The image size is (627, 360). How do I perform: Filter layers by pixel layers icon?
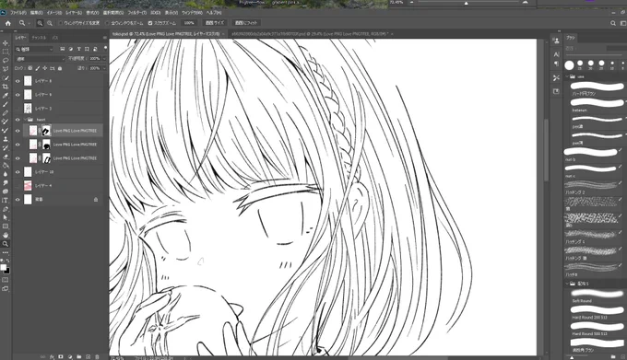pos(63,49)
